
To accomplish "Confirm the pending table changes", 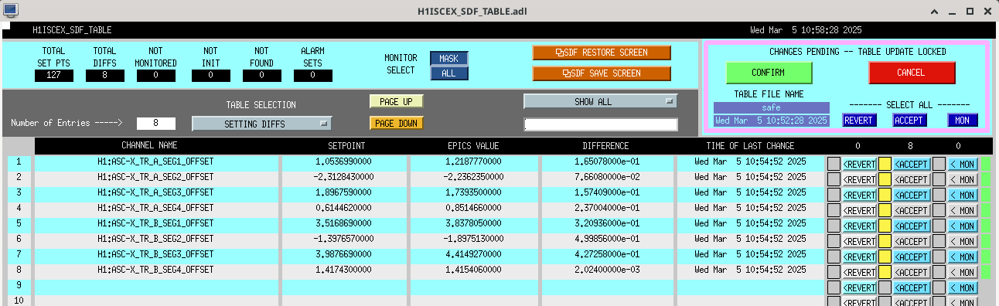I will coord(769,73).
